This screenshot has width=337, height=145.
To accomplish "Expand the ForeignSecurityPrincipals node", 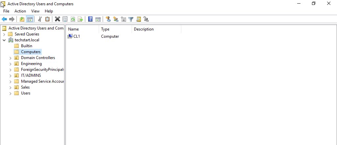I will (x=10, y=70).
